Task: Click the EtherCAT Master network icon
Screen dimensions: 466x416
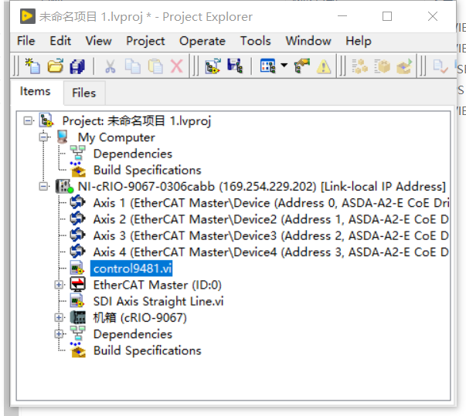Action: point(77,284)
